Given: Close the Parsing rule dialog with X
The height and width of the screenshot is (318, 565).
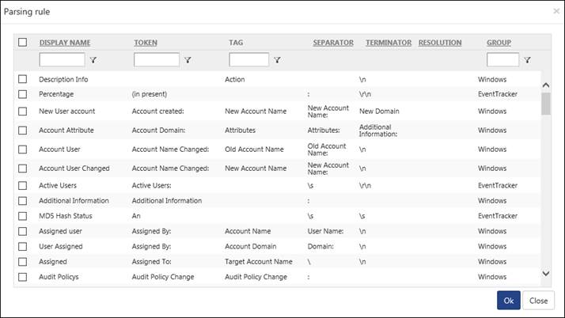Looking at the screenshot, I should [556, 12].
